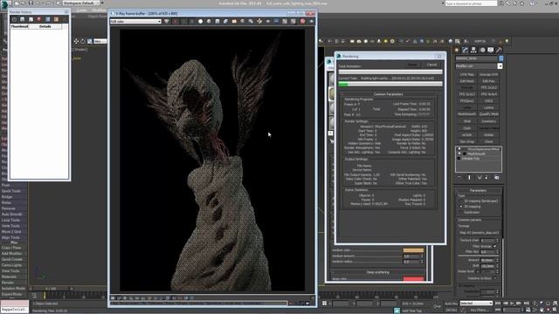Click Pin Stack icon below modifier stack
This screenshot has width=559, height=314.
(459, 177)
